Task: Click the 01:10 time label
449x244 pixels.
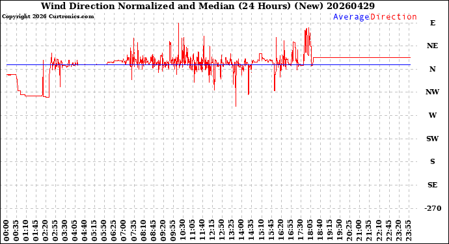Action: point(26,231)
